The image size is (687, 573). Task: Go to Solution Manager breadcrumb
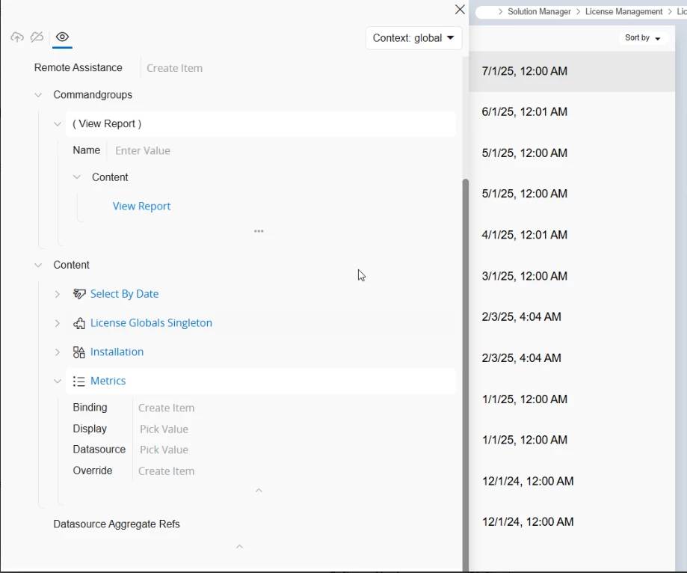point(539,12)
